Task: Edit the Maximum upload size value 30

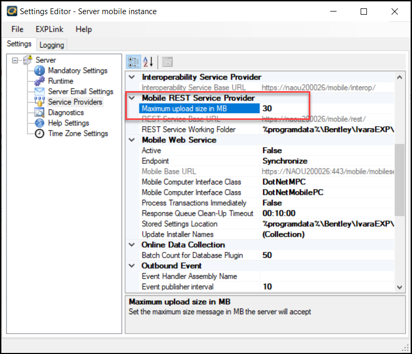Action: 327,108
